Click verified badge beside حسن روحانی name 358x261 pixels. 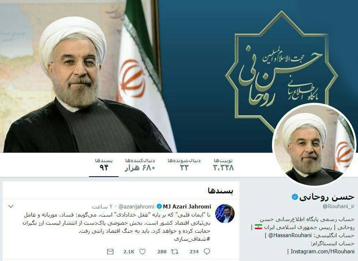[x=295, y=197]
